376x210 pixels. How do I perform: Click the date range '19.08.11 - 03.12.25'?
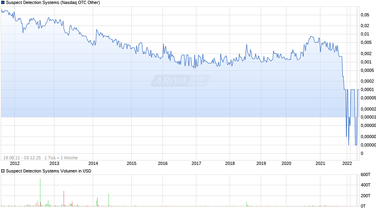22,158
